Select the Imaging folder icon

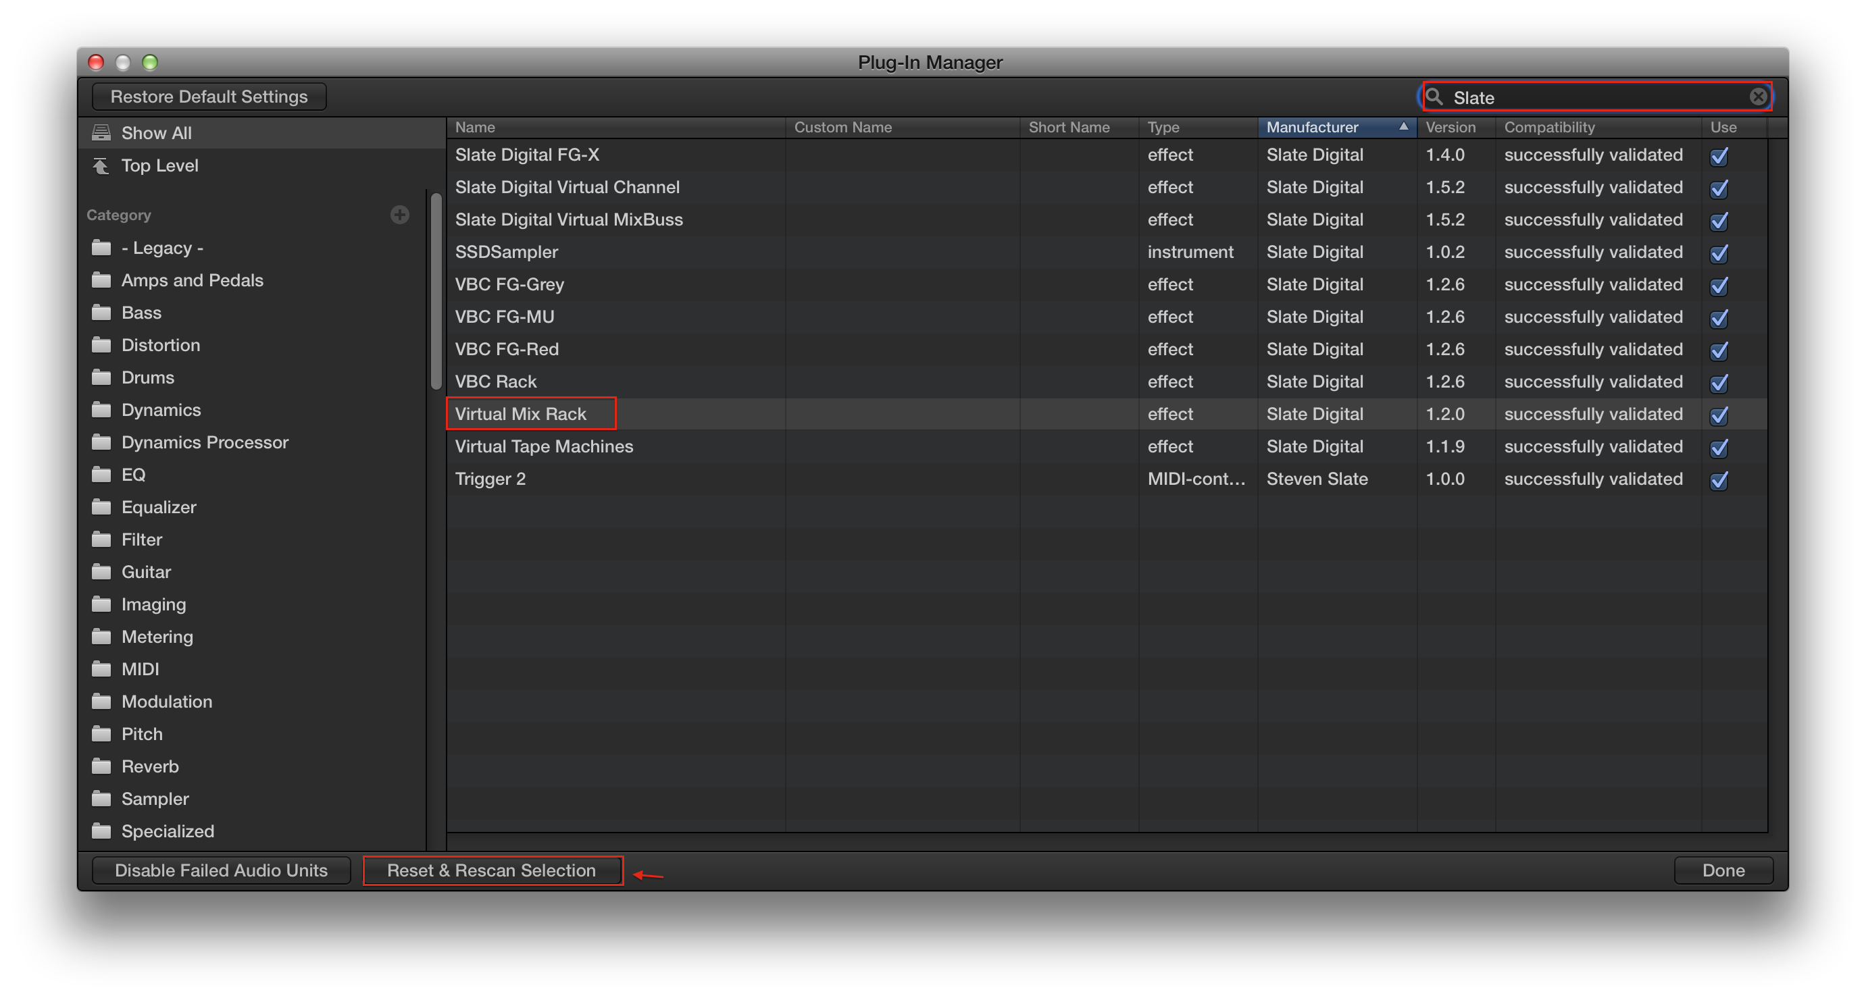(x=101, y=605)
